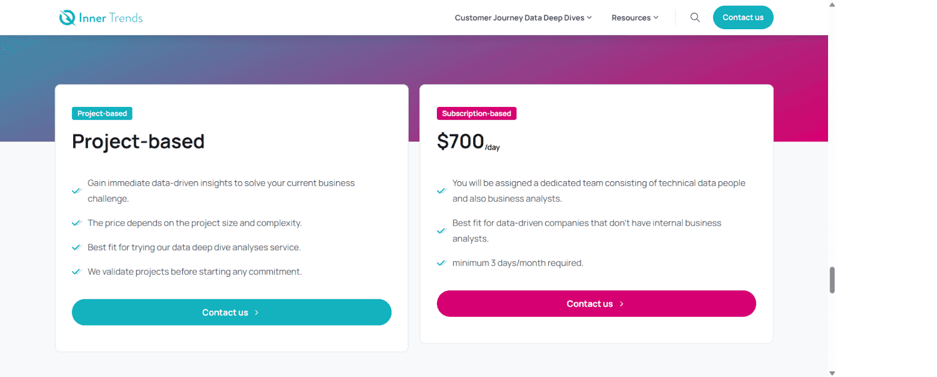
Task: Select the Resources menu item
Action: (631, 17)
